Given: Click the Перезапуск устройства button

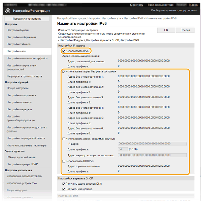Looking at the screenshot, I should tap(27, 19).
